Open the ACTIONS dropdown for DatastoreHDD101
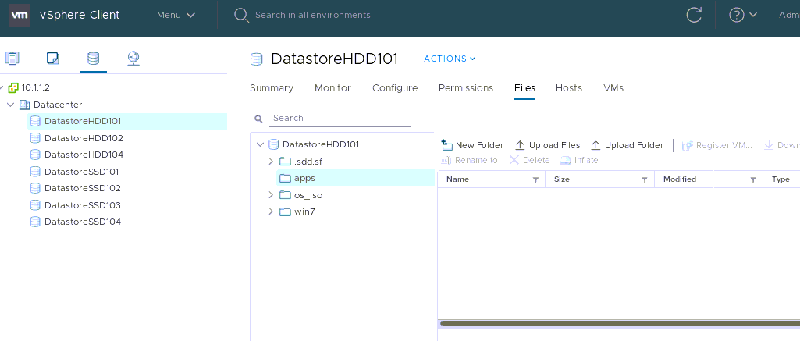This screenshot has width=800, height=341. (450, 59)
